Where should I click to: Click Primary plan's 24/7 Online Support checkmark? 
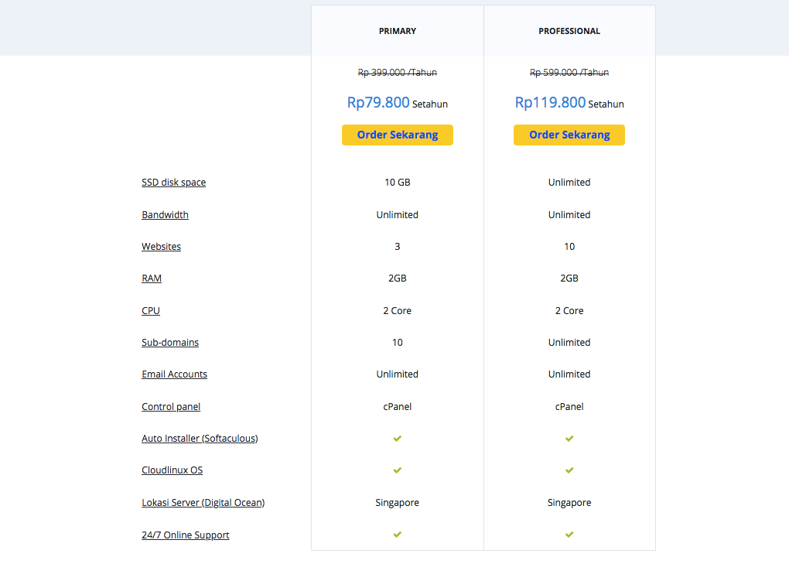(398, 535)
